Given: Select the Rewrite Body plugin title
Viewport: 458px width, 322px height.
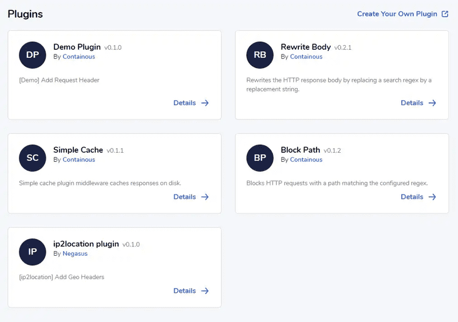Looking at the screenshot, I should click(x=305, y=47).
